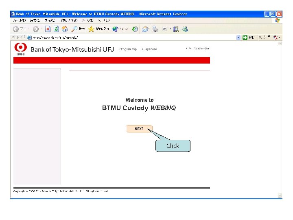Open the View menu
Viewport: 293px width, 220px height.
pyautogui.click(x=50, y=20)
